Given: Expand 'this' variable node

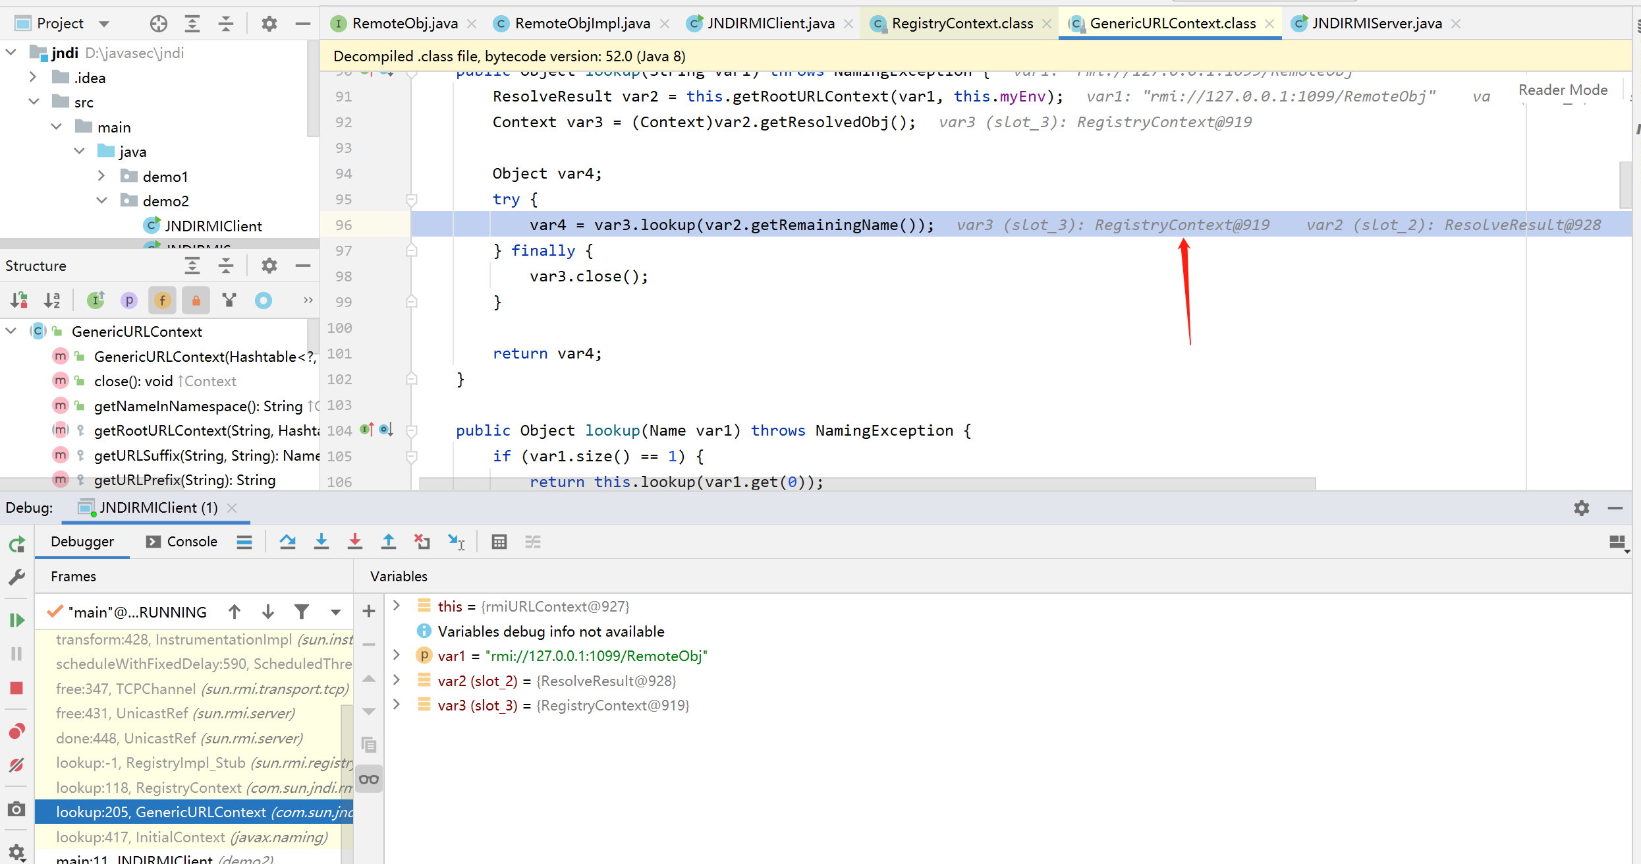Looking at the screenshot, I should point(397,606).
